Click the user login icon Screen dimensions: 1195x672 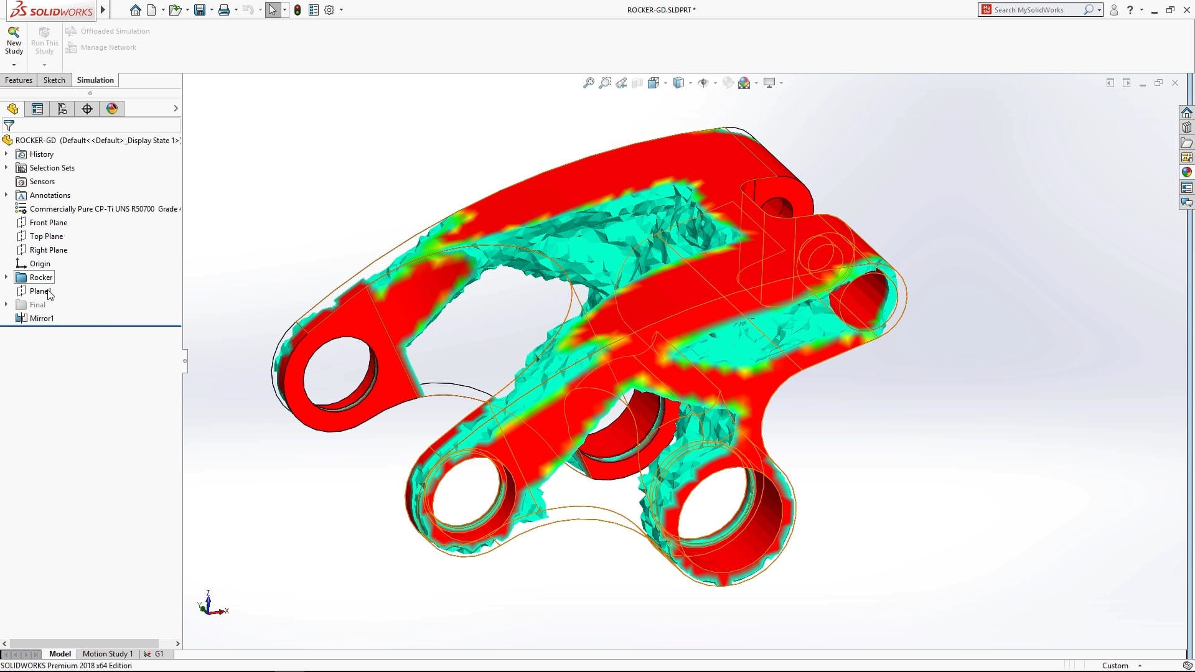tap(1114, 10)
